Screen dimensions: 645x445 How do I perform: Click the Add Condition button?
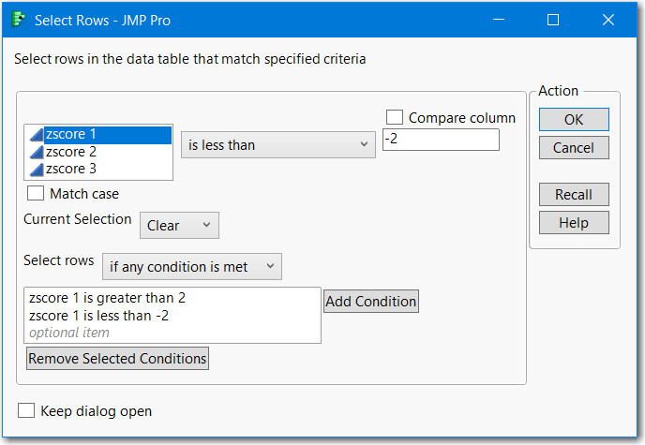pos(371,302)
